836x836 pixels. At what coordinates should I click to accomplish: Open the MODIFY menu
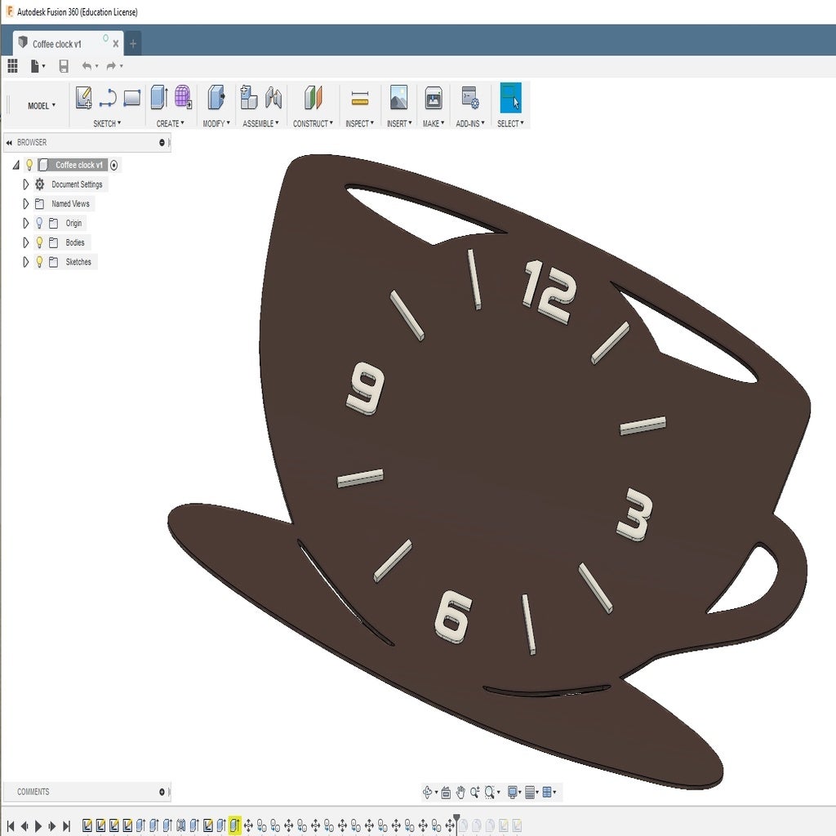coord(216,123)
